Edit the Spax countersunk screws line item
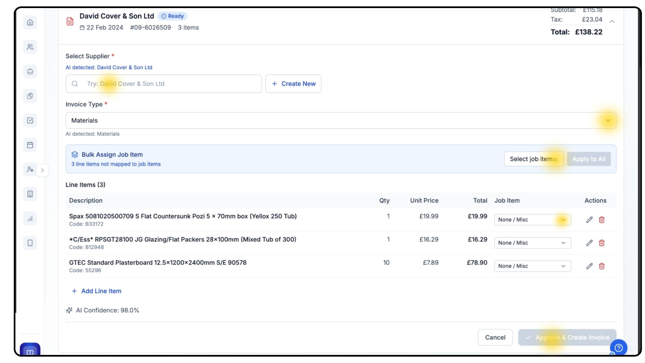 pos(589,220)
